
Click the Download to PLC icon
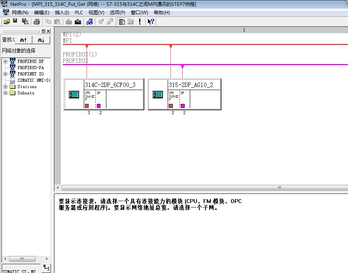pos(68,21)
